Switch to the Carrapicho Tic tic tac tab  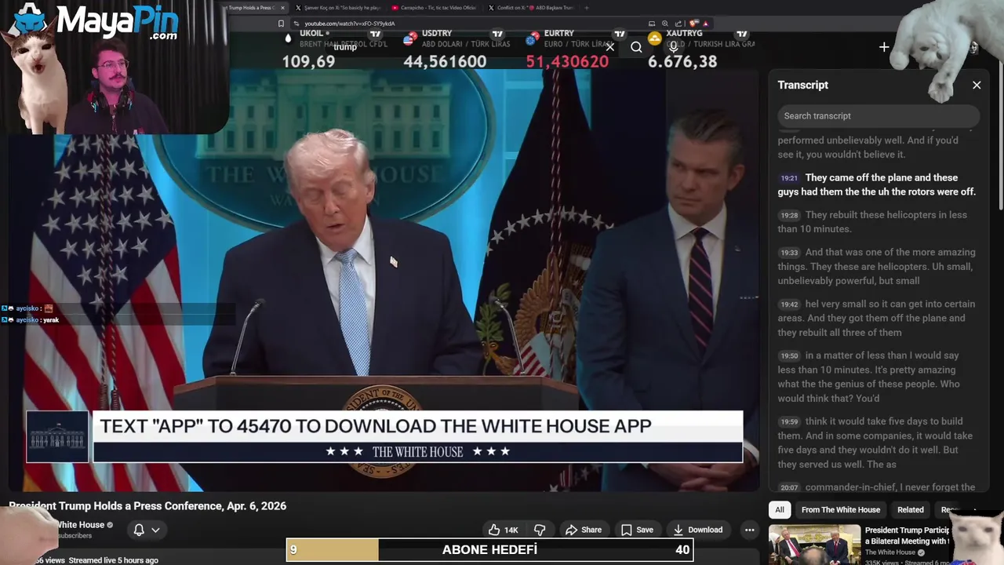click(434, 8)
